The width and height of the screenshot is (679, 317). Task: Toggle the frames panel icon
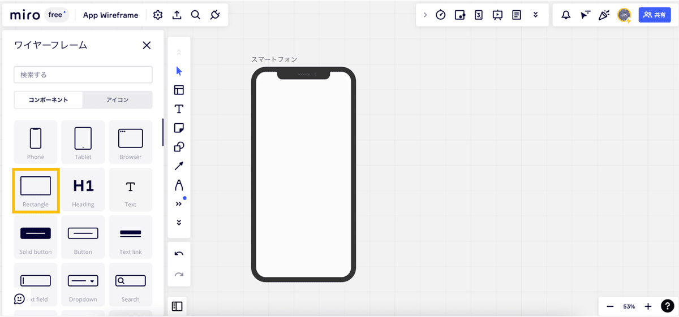(x=177, y=306)
